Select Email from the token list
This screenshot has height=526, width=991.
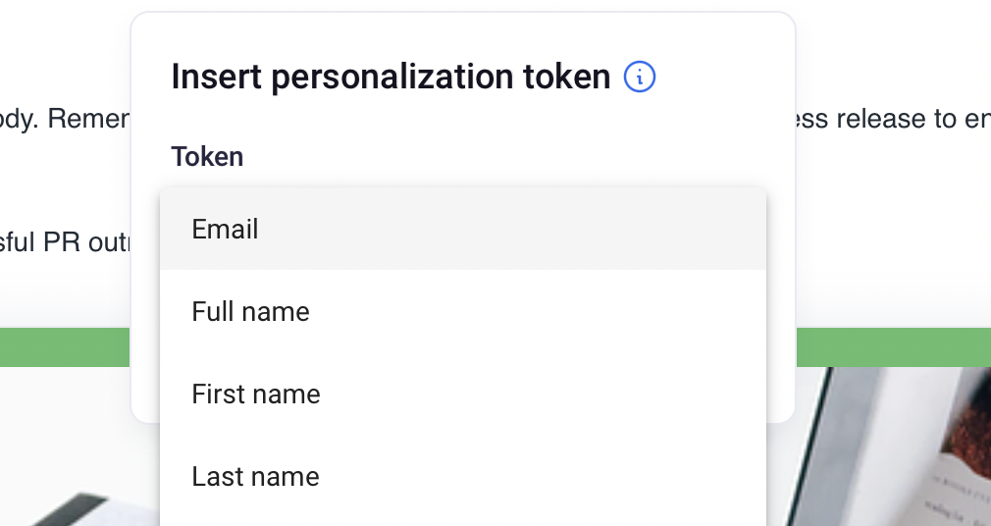point(226,230)
